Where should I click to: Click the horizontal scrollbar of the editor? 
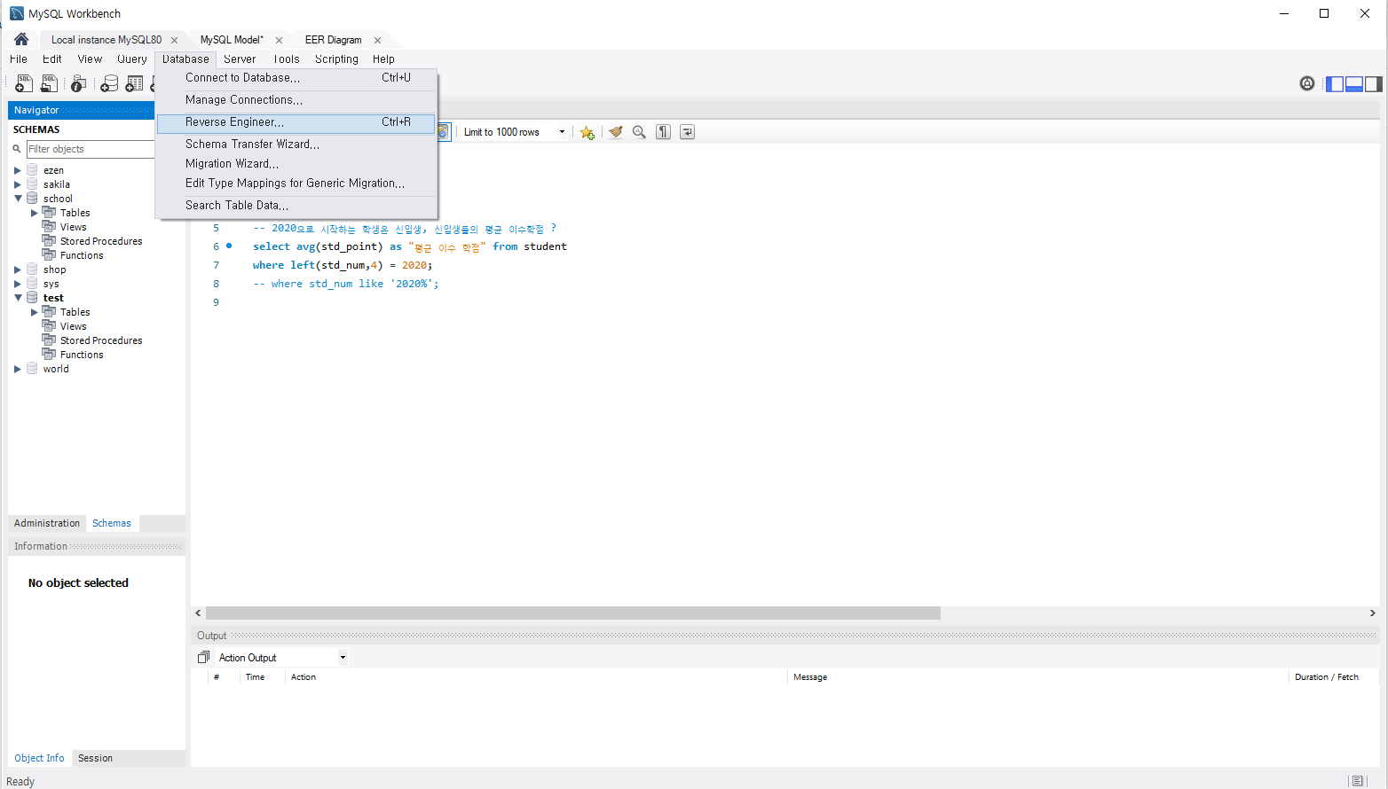click(x=572, y=613)
